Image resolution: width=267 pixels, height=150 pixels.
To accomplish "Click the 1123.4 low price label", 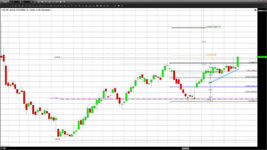I will click(x=57, y=139).
